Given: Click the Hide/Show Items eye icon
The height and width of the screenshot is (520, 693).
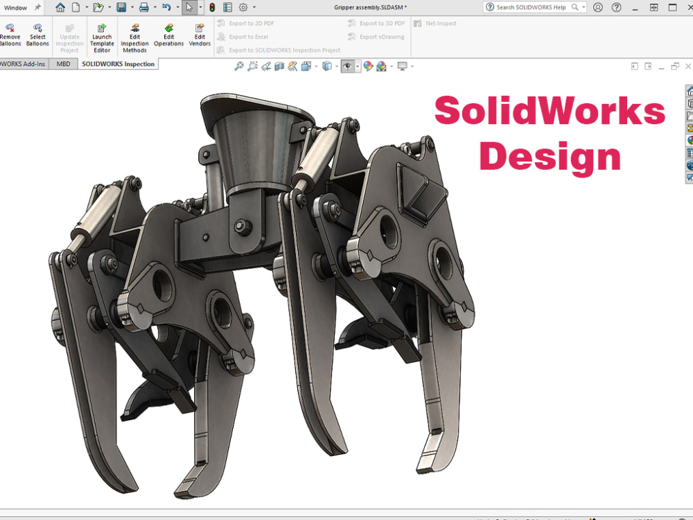Looking at the screenshot, I should (x=347, y=66).
